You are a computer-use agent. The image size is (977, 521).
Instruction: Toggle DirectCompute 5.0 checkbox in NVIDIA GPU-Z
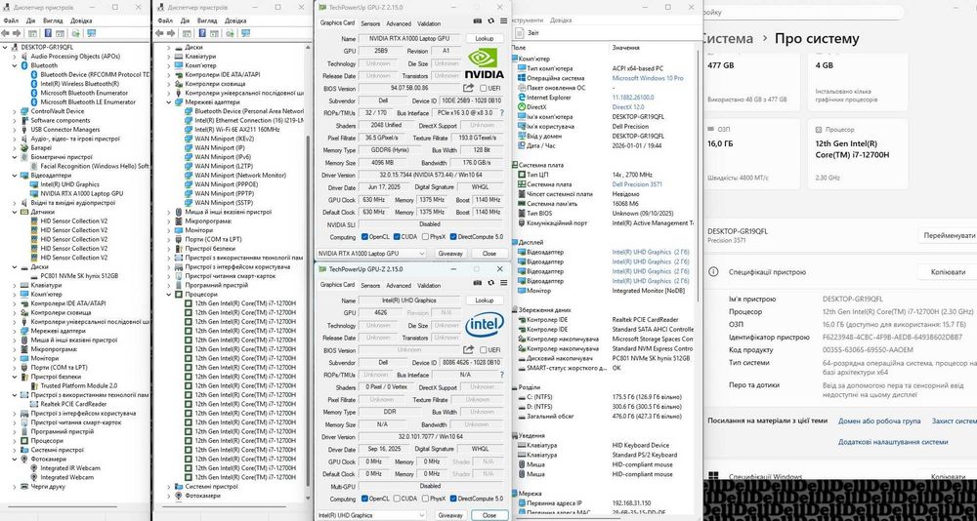(x=453, y=236)
